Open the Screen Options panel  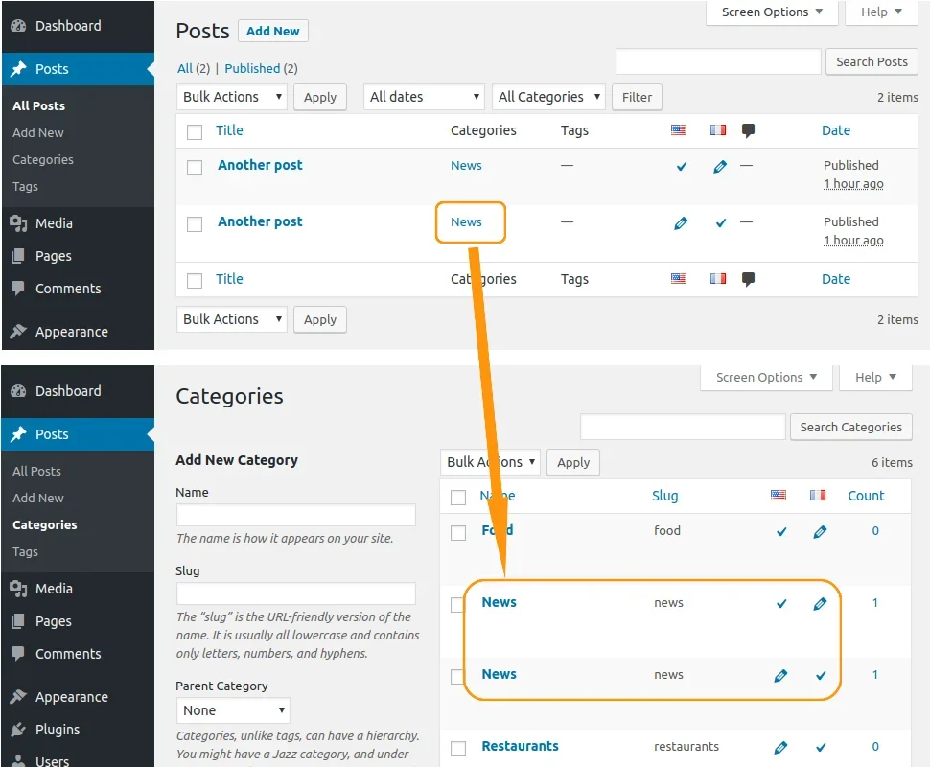click(x=771, y=12)
